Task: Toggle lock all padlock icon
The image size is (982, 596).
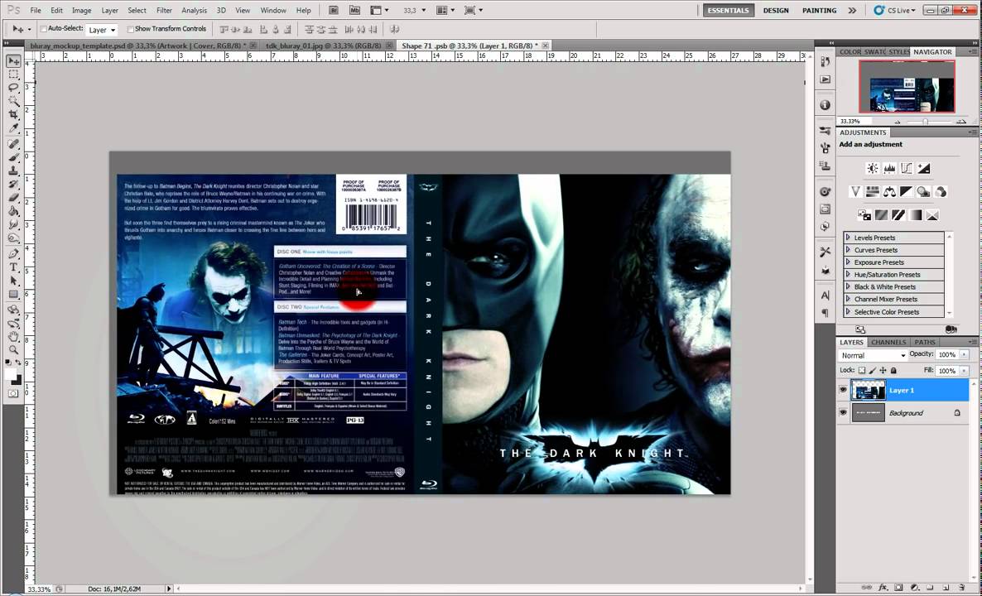Action: click(x=893, y=371)
